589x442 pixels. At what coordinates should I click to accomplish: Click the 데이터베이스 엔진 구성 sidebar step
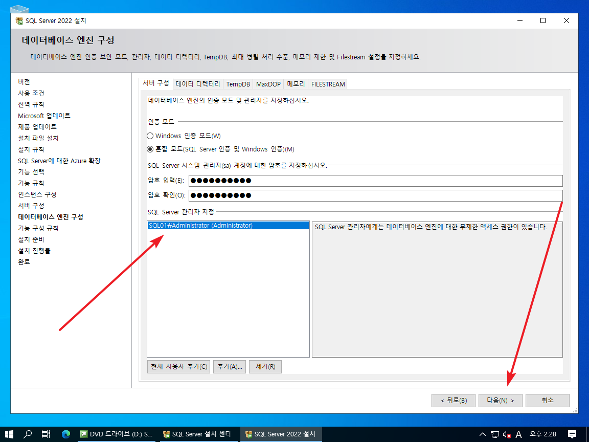pos(51,217)
